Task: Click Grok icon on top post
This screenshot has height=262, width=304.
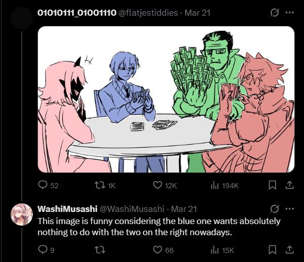Action: coord(275,13)
